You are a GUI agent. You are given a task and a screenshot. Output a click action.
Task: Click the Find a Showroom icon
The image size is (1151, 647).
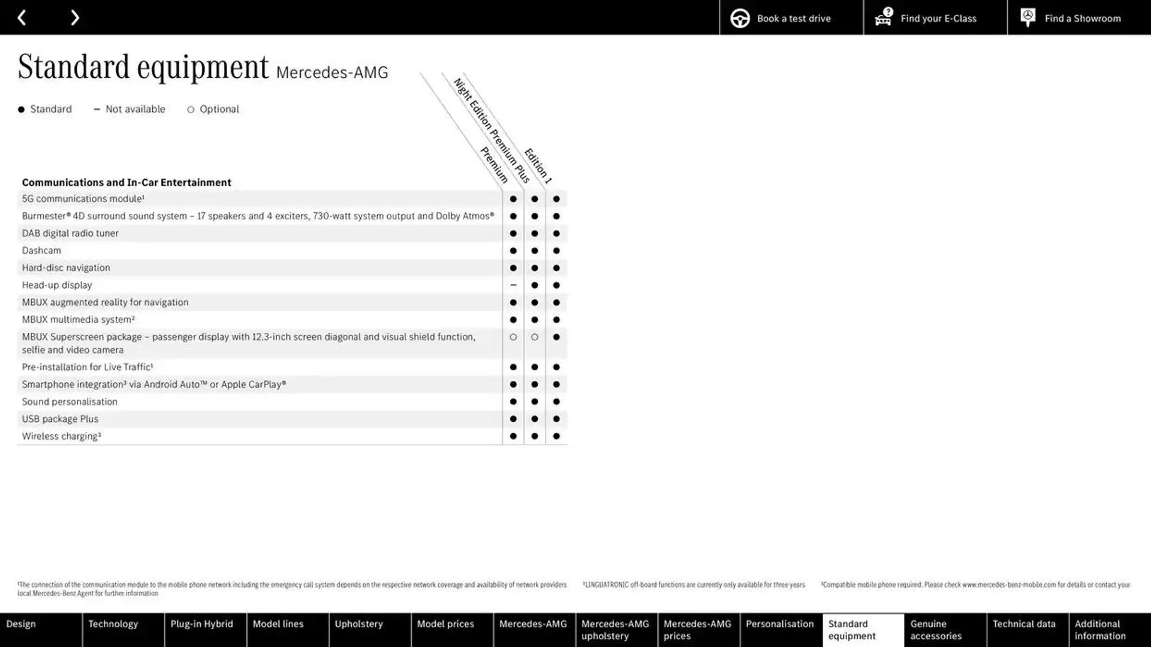(1026, 17)
